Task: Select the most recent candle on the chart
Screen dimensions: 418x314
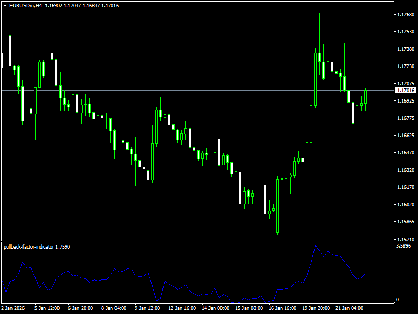Action: [365, 97]
